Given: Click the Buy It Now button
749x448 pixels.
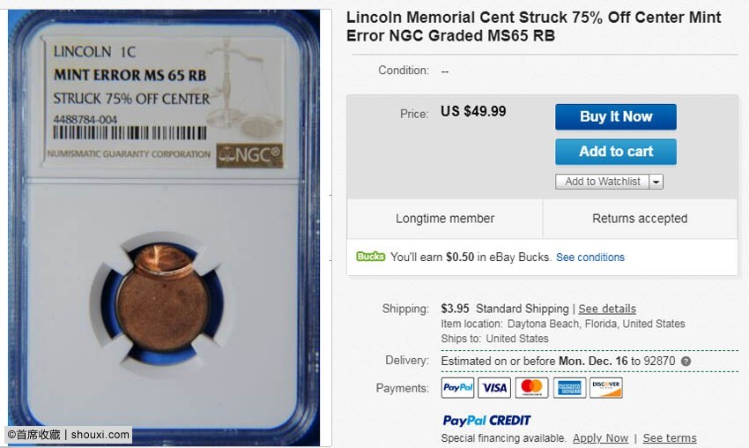Looking at the screenshot, I should (616, 116).
